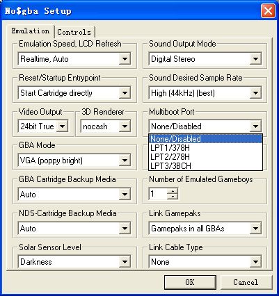Click the emulated Gameboys number field

tap(158, 194)
